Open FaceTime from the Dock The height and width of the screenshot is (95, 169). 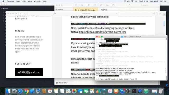tap(86, 91)
